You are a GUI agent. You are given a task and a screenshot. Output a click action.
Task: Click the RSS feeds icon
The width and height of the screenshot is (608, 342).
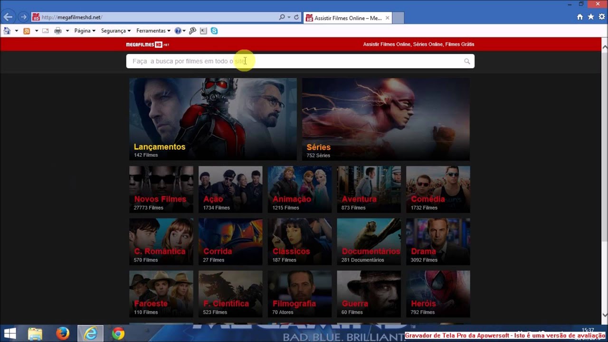(27, 31)
